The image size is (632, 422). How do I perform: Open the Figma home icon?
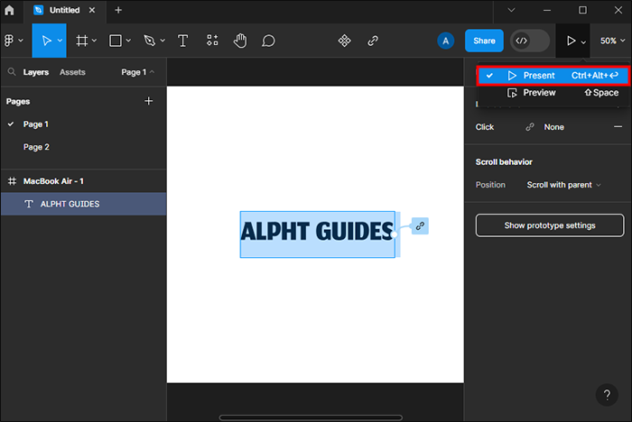coord(10,10)
